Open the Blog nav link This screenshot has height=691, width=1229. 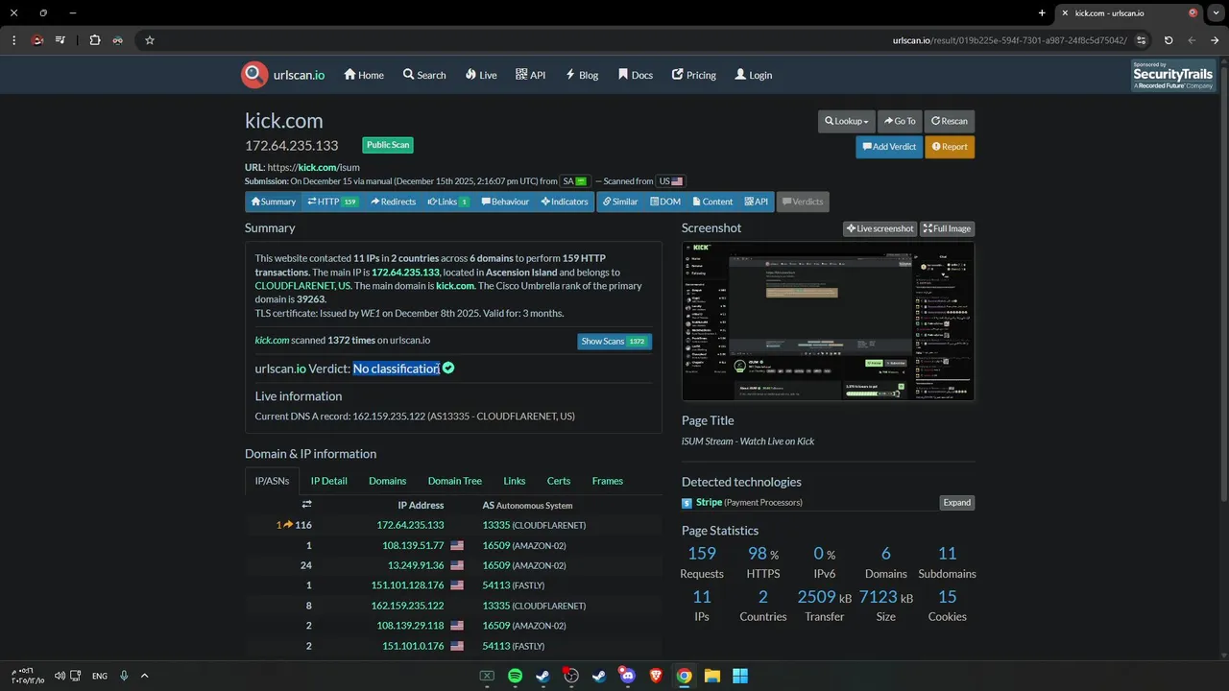pos(582,75)
